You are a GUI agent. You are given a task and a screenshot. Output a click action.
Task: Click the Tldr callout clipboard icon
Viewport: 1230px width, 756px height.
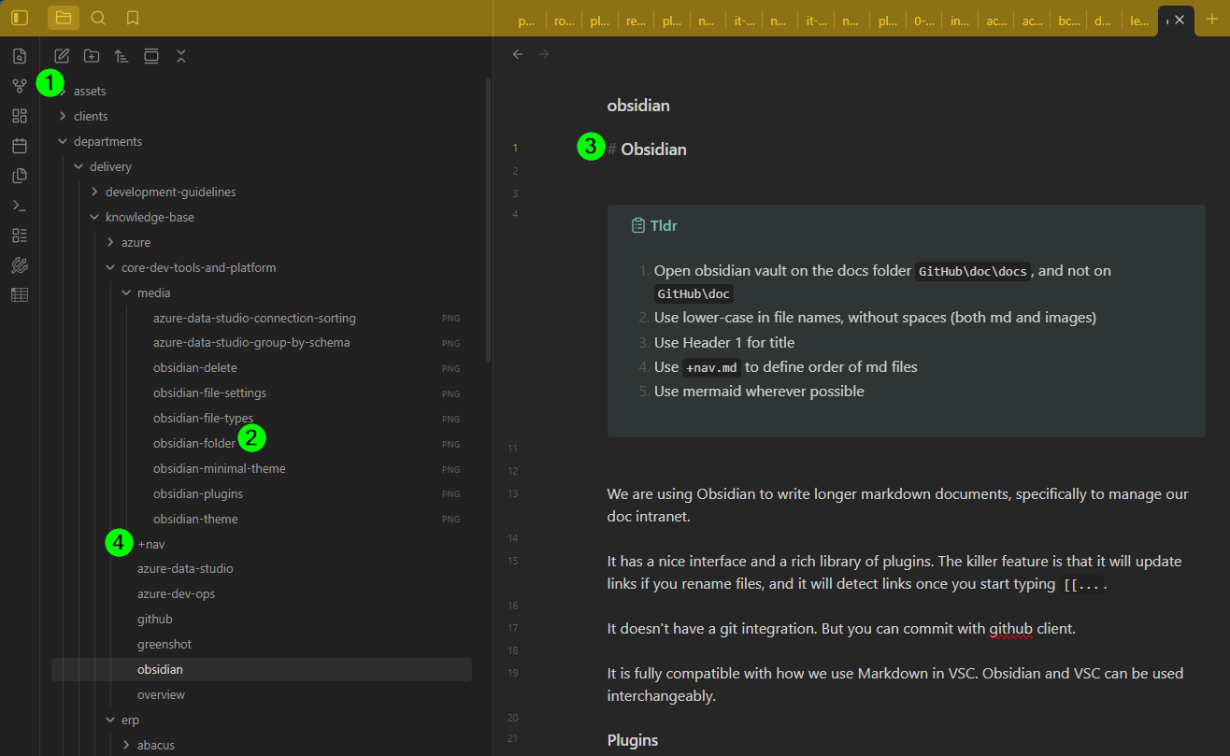pos(638,225)
